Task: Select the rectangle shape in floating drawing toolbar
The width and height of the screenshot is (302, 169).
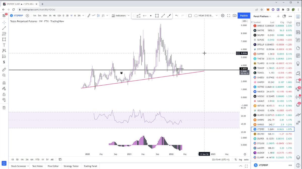Action: coord(157,16)
